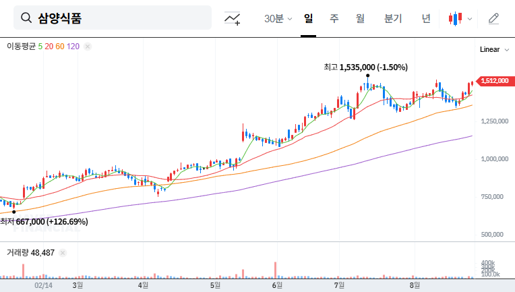The image size is (515, 292).
Task: Open the add indicator chart icon
Action: tap(232, 18)
